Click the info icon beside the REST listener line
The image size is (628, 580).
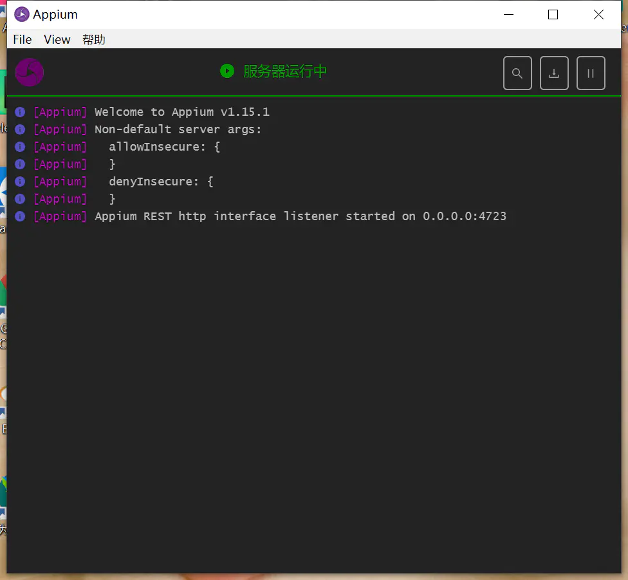click(x=20, y=216)
